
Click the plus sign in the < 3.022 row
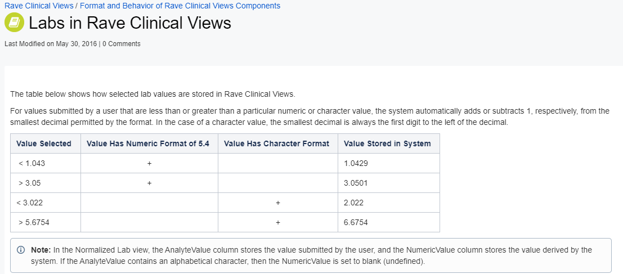pos(278,203)
